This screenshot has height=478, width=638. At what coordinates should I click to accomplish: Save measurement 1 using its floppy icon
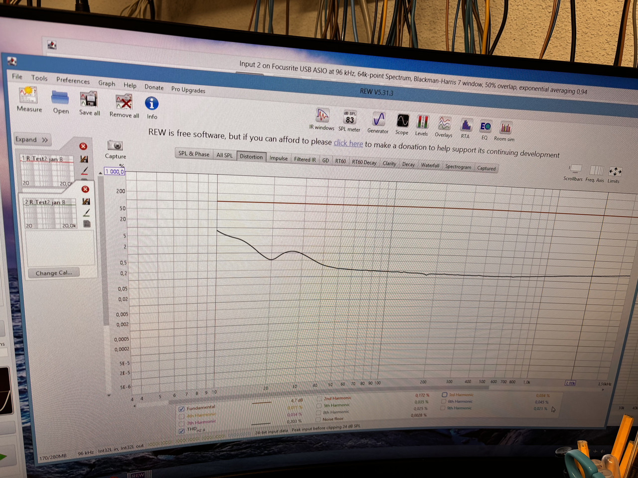point(84,159)
